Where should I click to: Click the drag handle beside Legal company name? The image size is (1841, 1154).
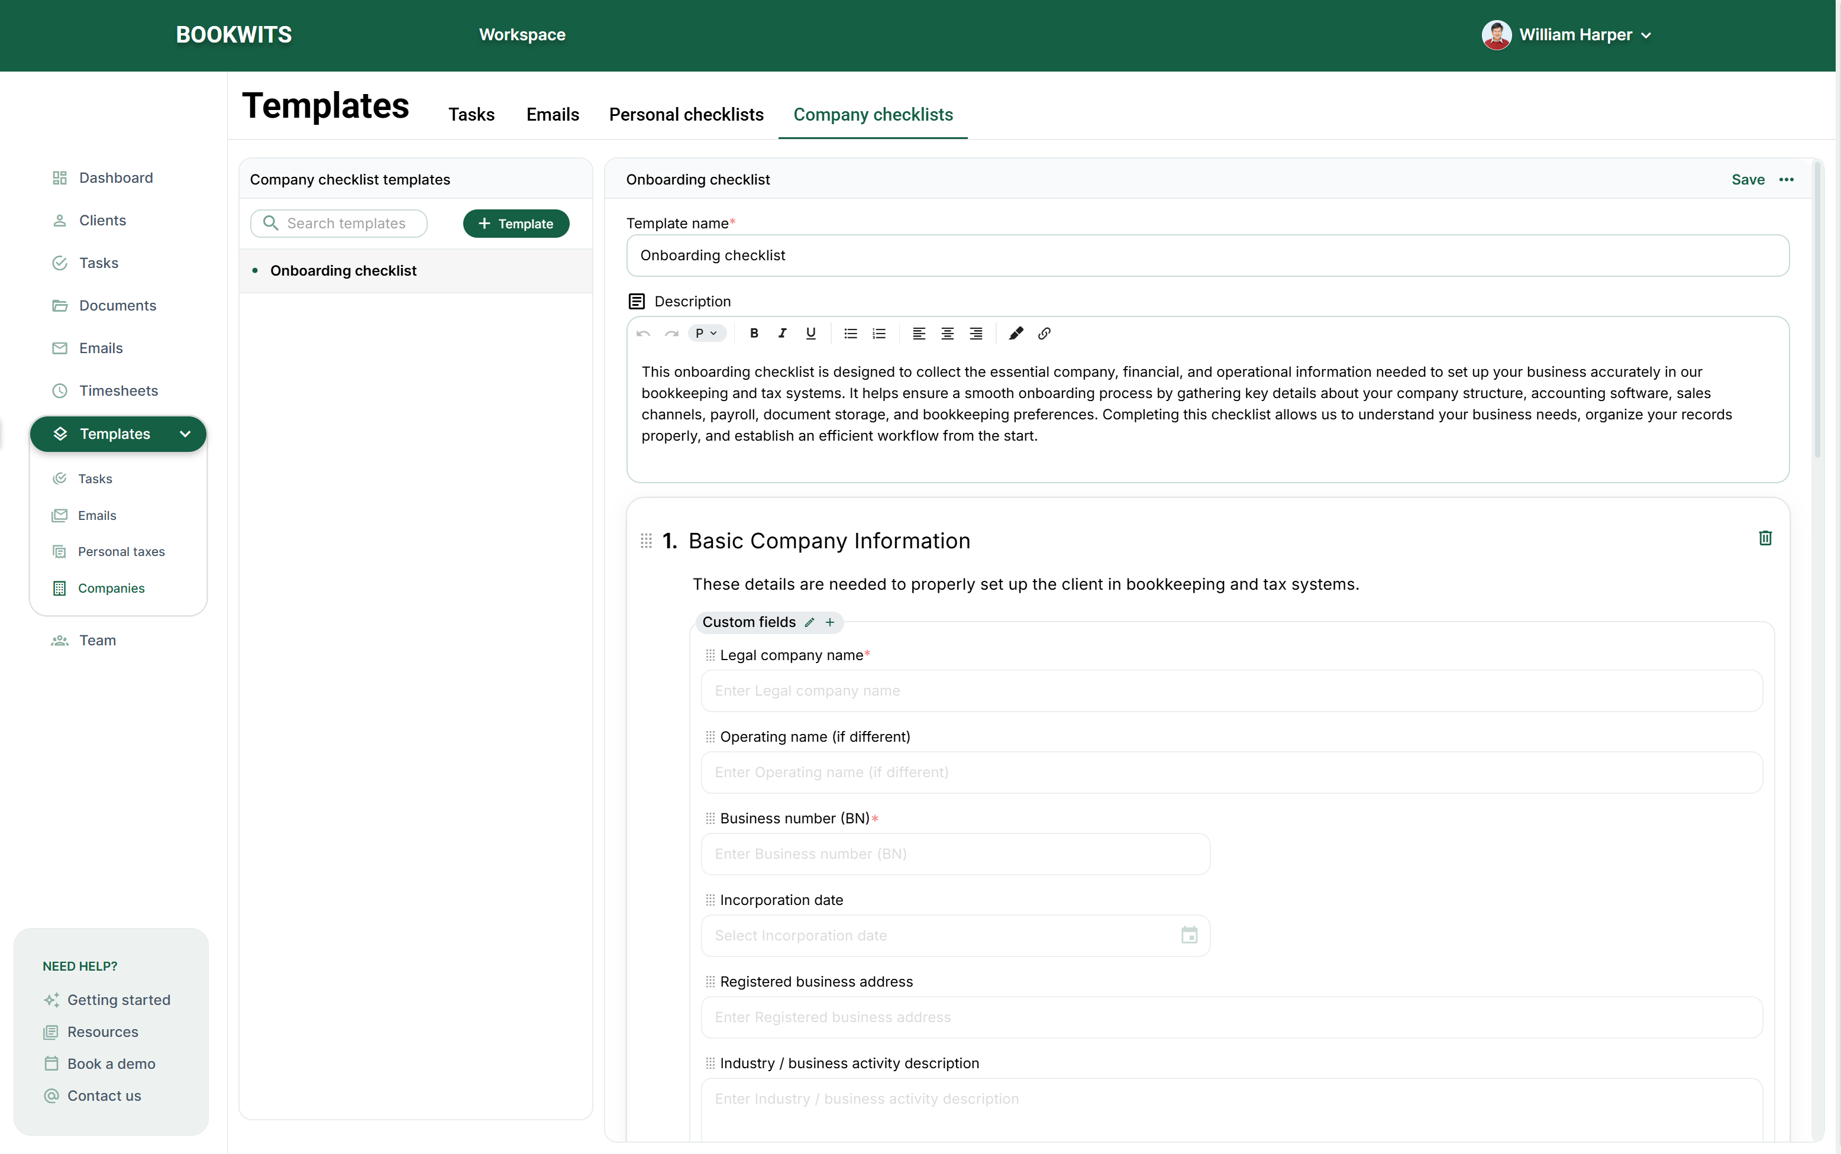tap(710, 655)
